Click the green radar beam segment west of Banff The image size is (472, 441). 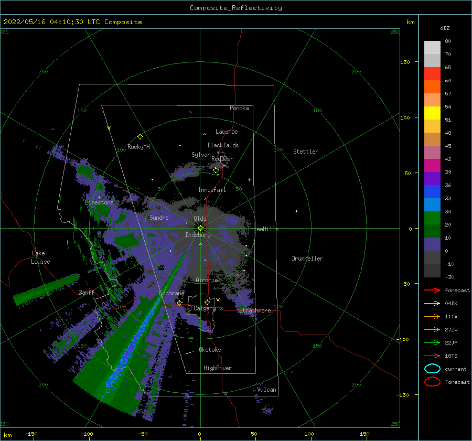[x=45, y=289]
